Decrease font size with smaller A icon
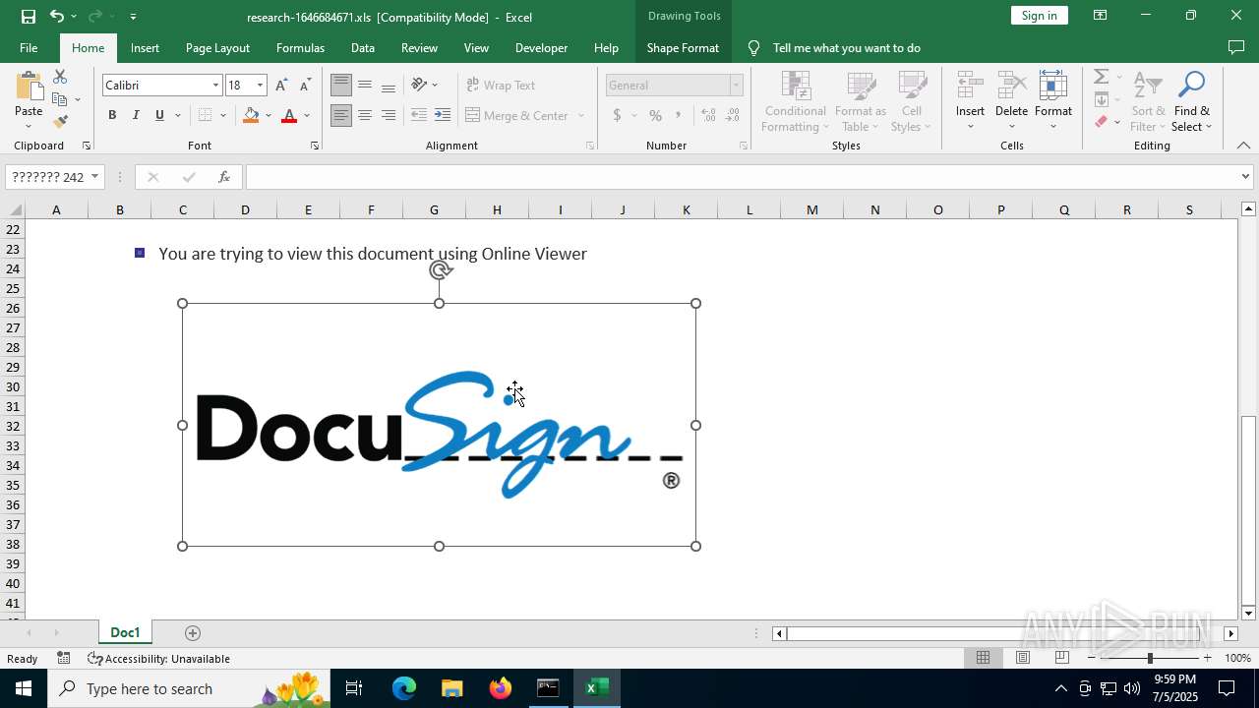Viewport: 1259px width, 708px height. point(306,86)
